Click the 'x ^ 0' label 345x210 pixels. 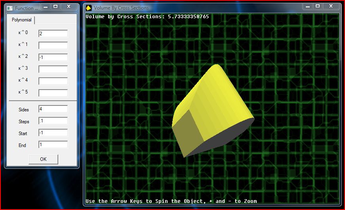(x=23, y=32)
